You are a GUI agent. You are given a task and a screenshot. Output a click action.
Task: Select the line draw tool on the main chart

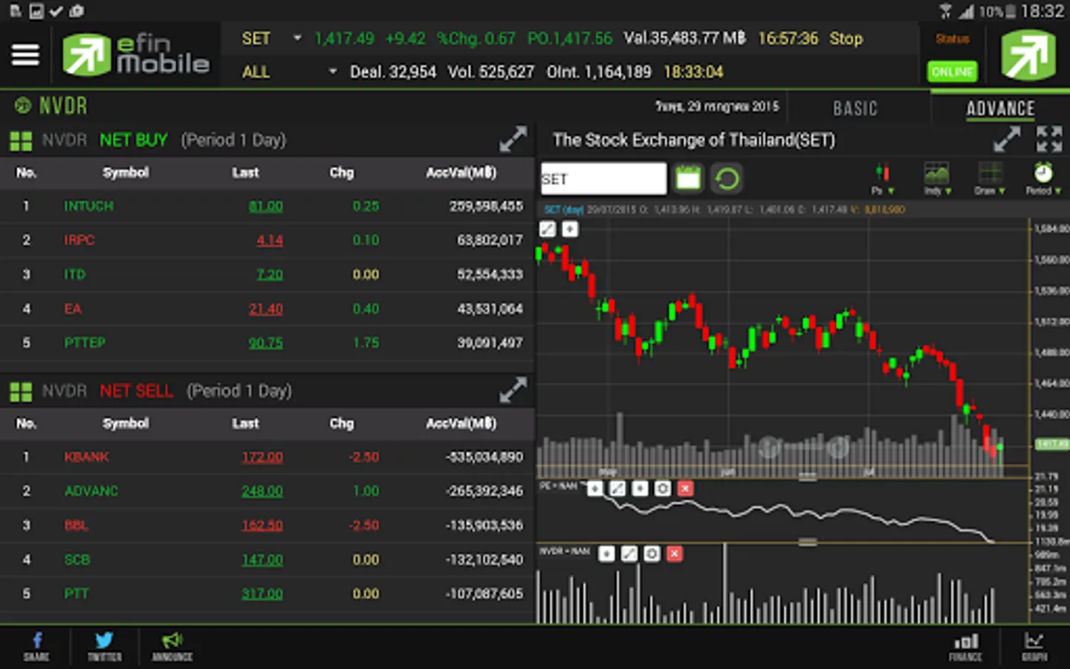click(548, 229)
